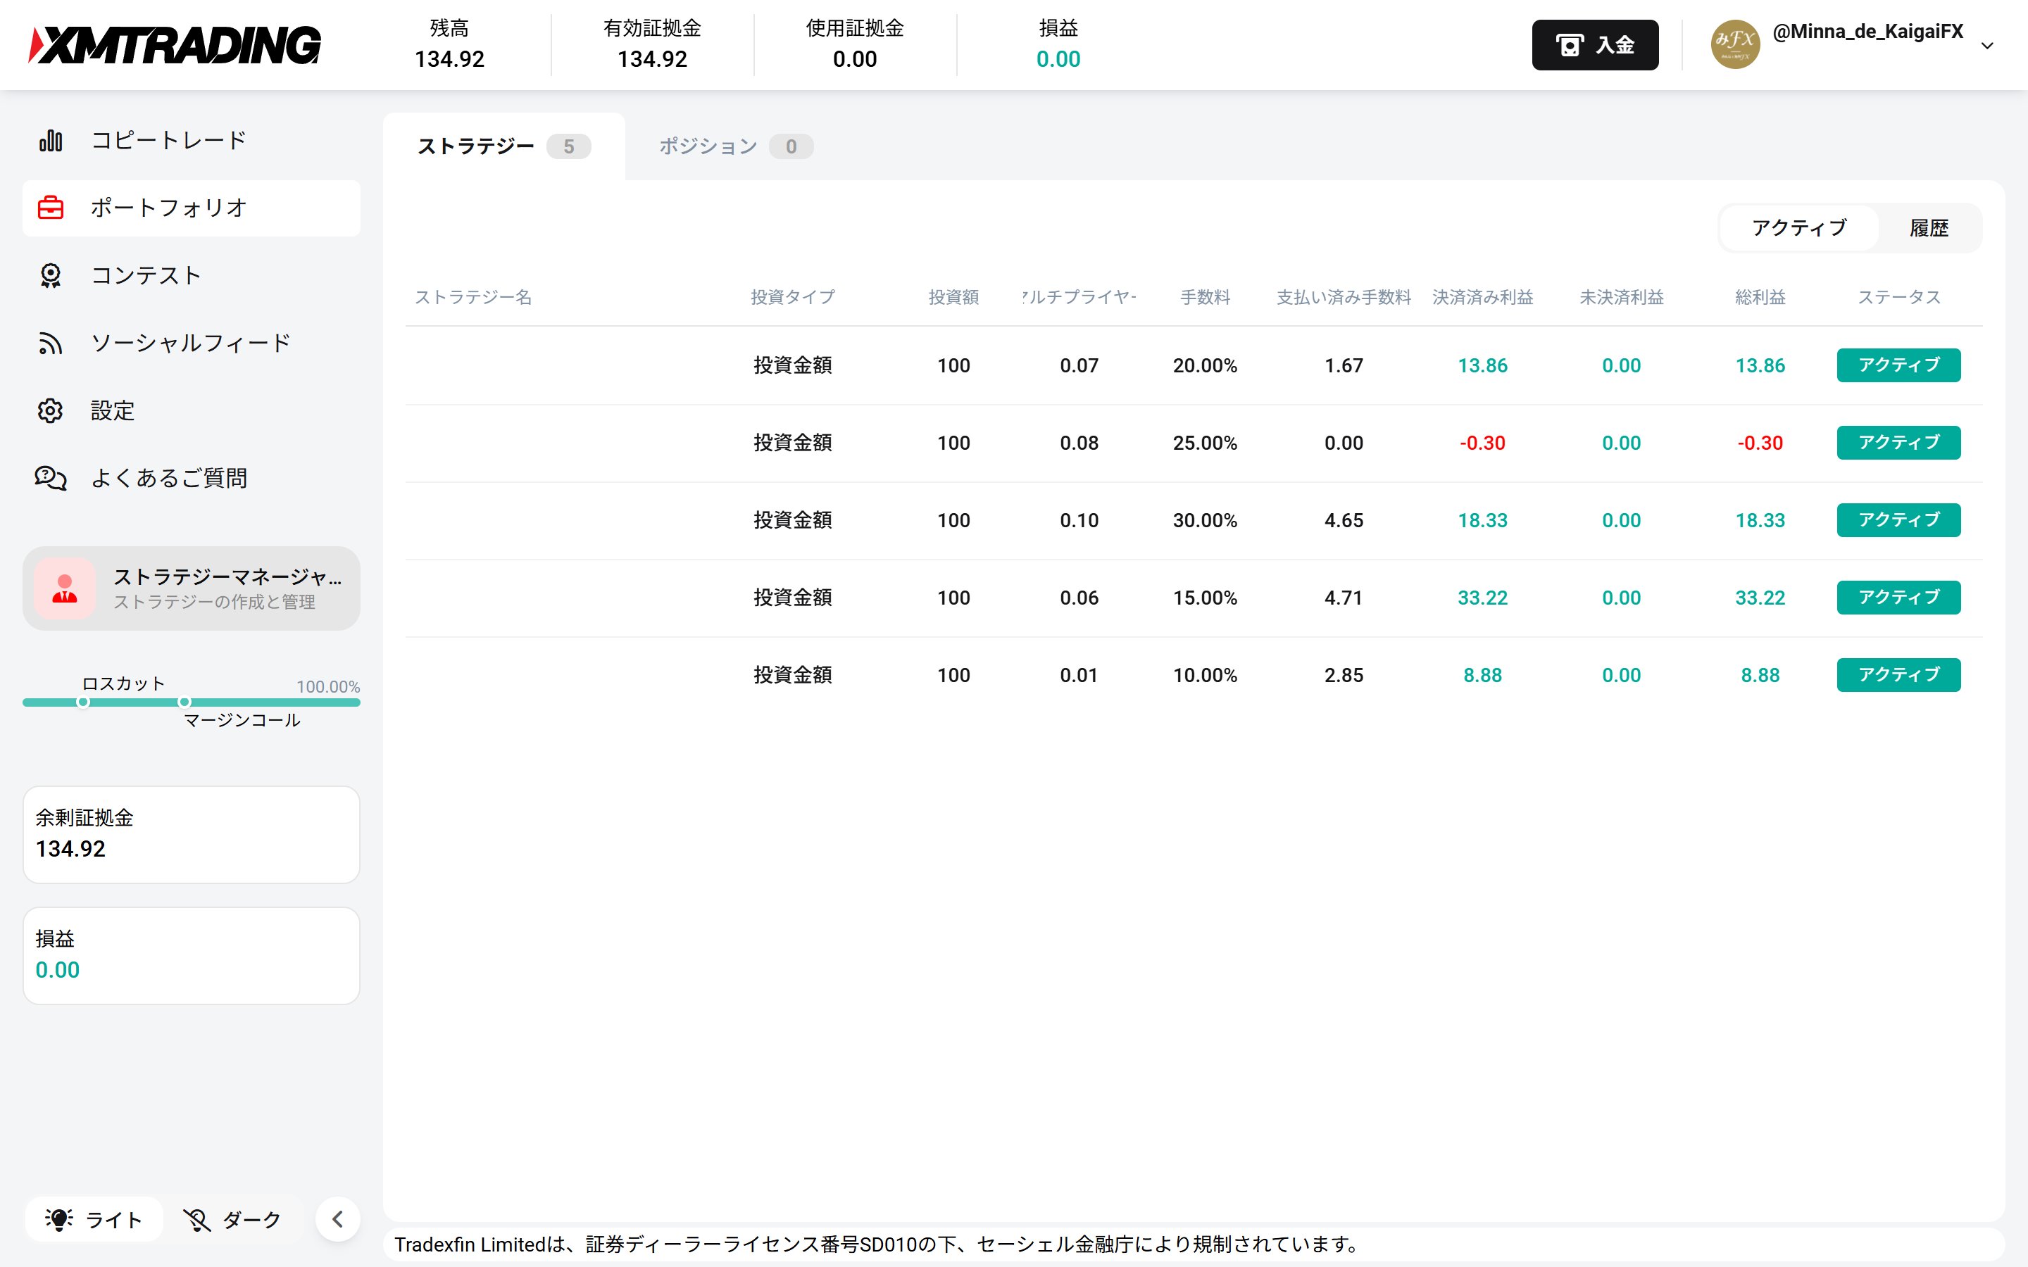Screen dimensions: 2028x1267
Task: Click the Settings gear icon
Action: pyautogui.click(x=50, y=410)
